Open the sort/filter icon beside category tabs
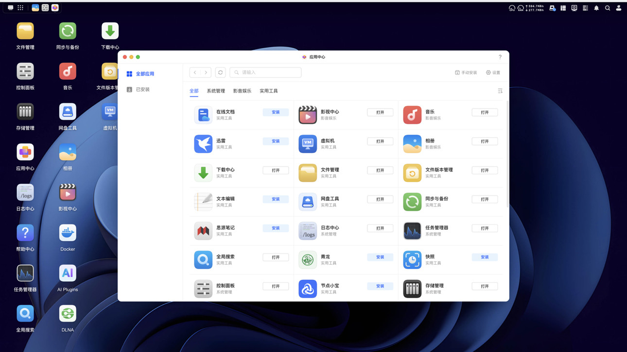The height and width of the screenshot is (352, 627). (500, 91)
